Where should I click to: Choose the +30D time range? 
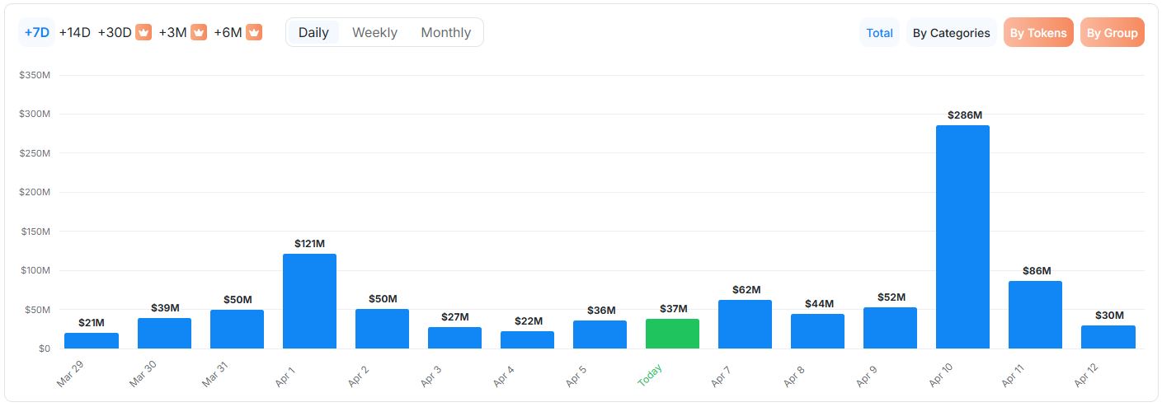pos(115,32)
